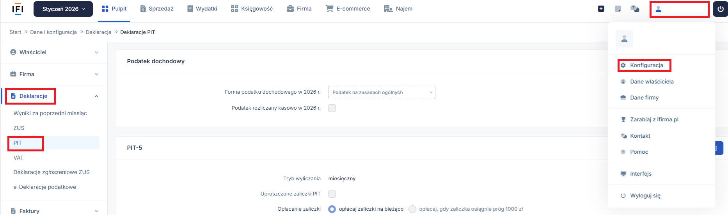Click the power icon button
Screen dimensions: 728x215
[720, 9]
